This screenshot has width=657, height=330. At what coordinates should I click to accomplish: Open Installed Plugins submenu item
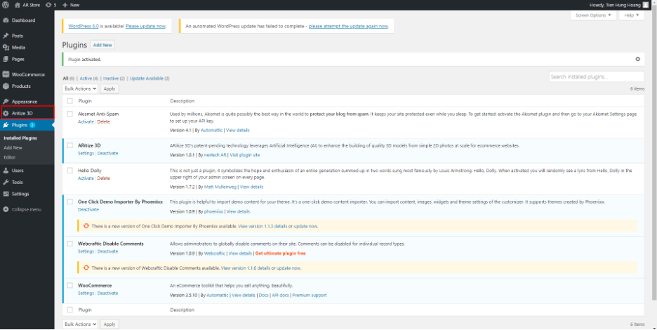(20, 138)
